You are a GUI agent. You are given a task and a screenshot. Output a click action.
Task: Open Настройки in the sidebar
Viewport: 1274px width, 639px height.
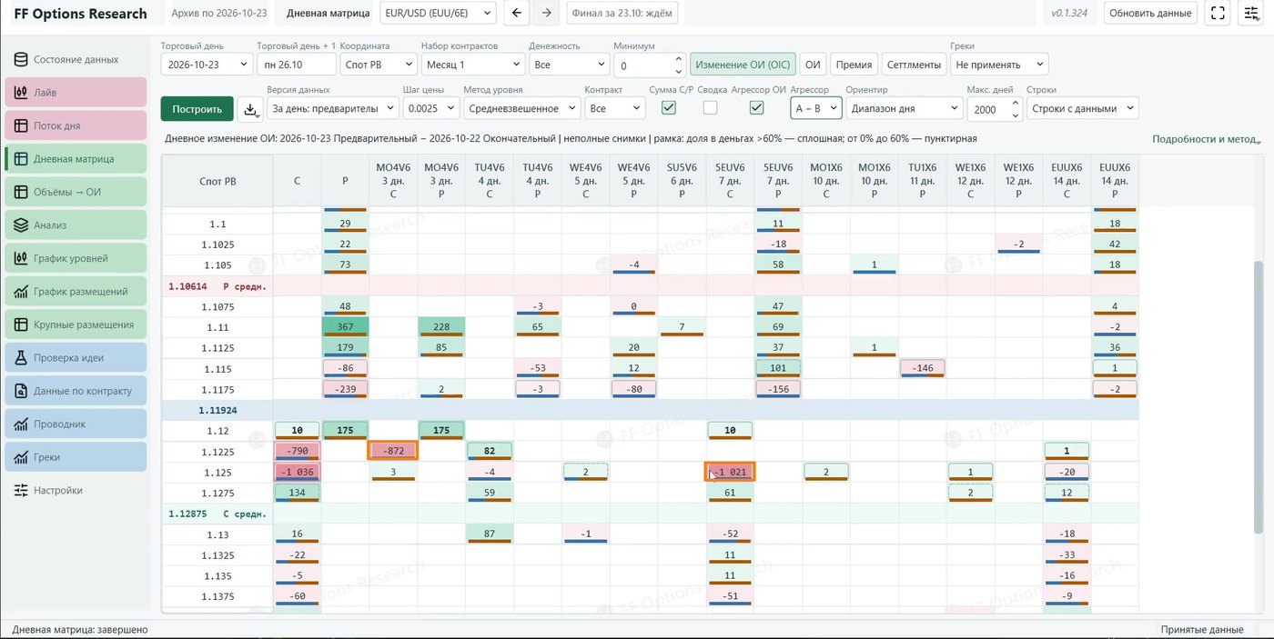pos(76,490)
